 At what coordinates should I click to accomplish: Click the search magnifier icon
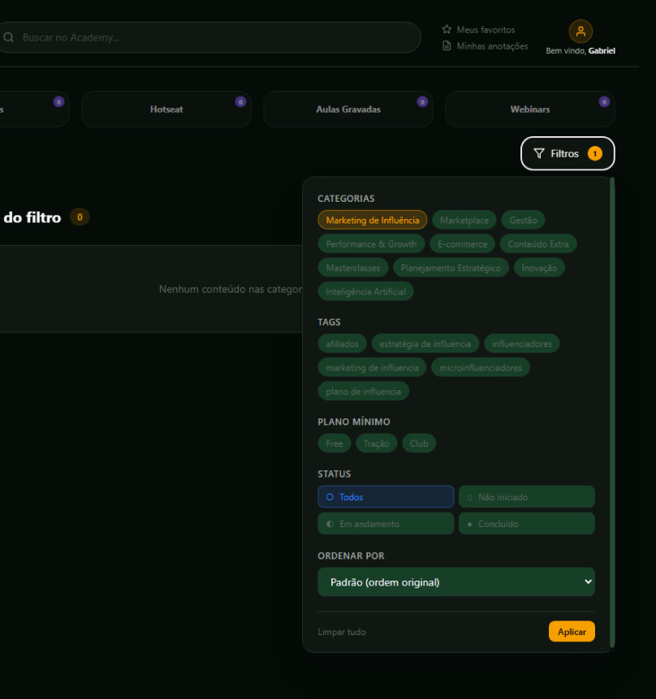click(8, 37)
